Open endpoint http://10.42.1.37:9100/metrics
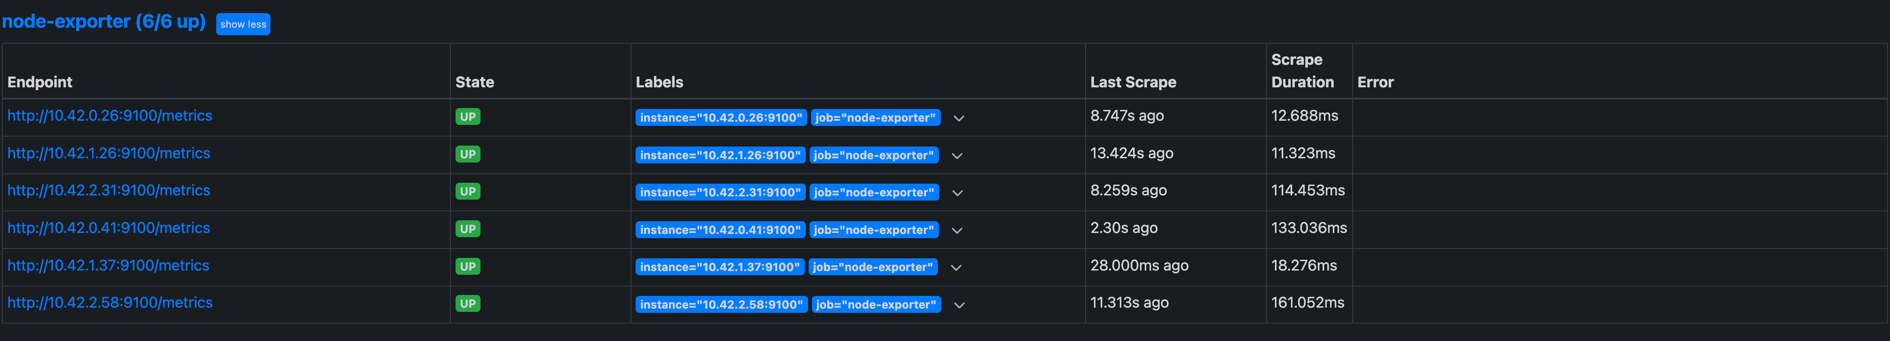The image size is (1890, 341). (x=108, y=265)
